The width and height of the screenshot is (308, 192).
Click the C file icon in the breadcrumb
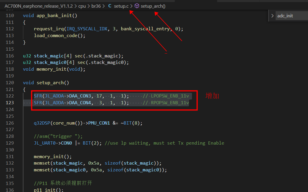(110, 6)
